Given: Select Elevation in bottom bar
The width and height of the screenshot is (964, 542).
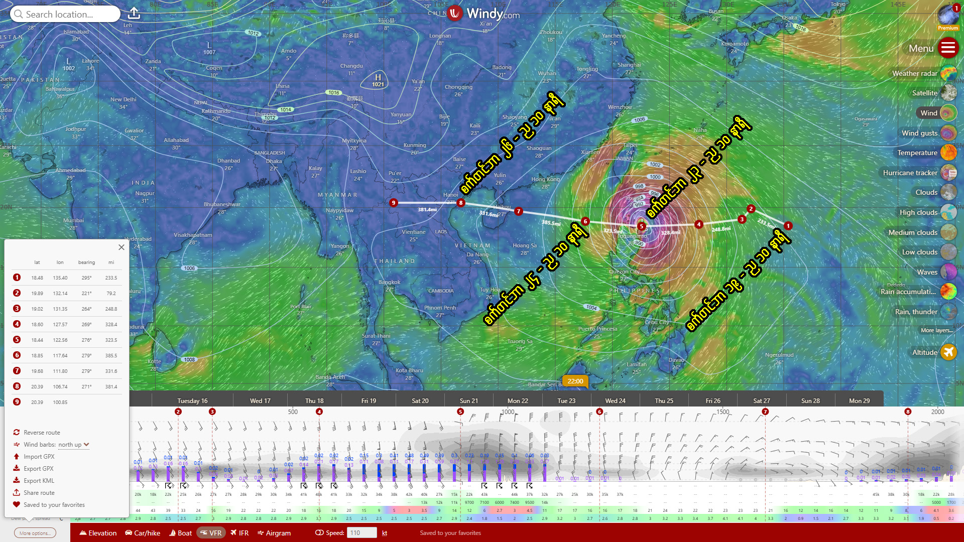Looking at the screenshot, I should tap(98, 533).
